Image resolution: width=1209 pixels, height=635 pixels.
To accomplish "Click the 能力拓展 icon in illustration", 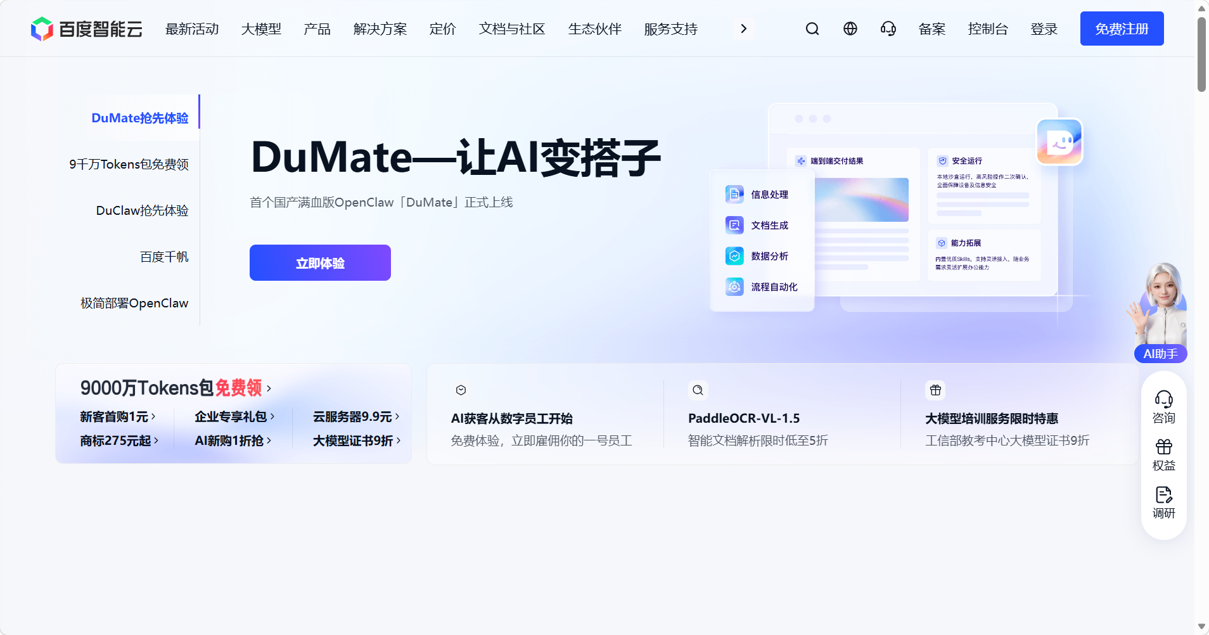I will pos(942,243).
